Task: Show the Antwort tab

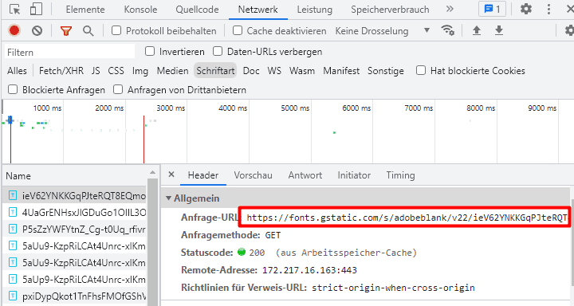Action: point(305,175)
